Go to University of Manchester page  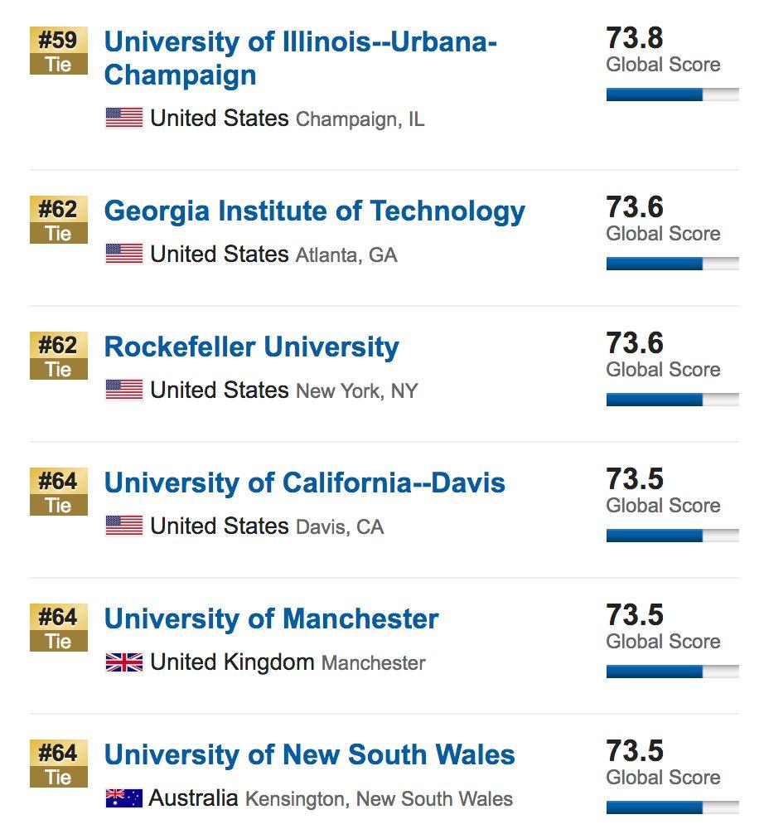point(271,618)
